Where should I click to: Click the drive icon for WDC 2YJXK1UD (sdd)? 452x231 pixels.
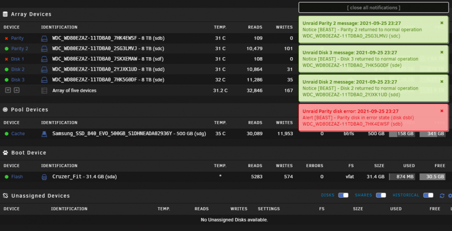44,69
